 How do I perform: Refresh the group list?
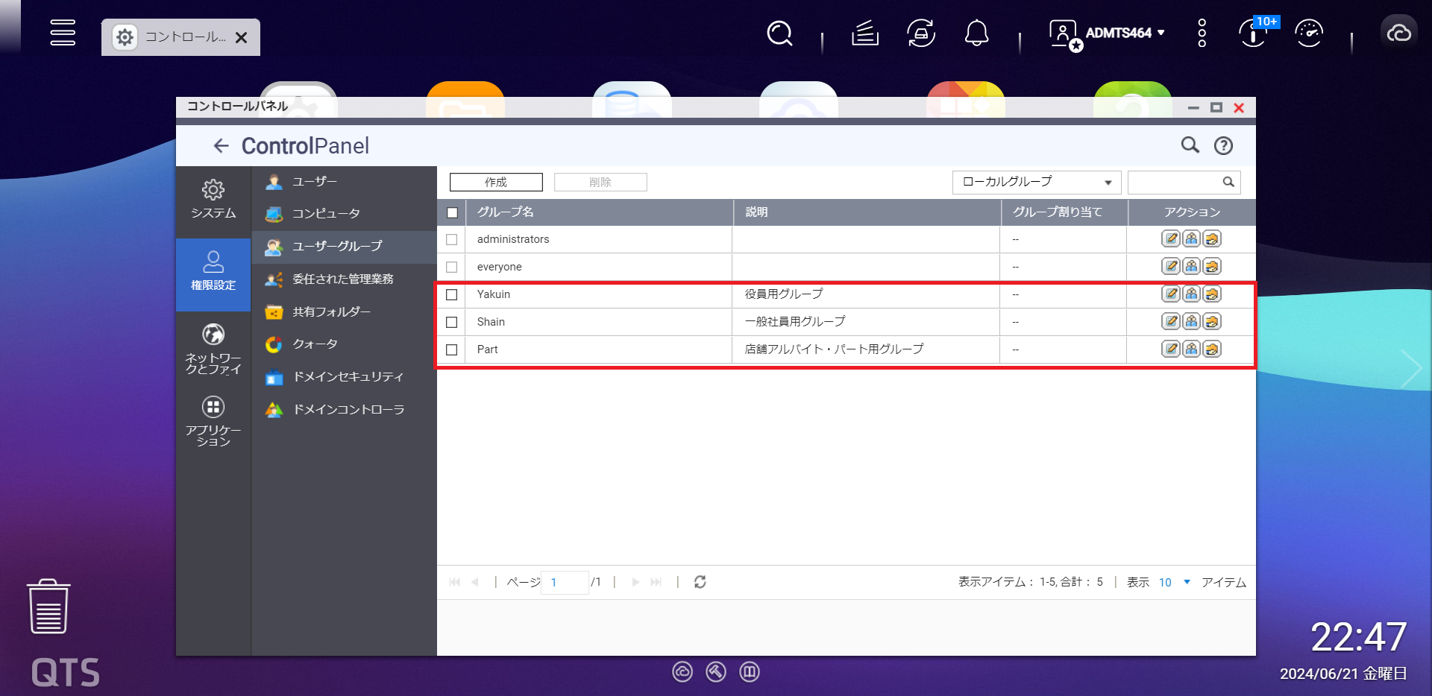tap(700, 582)
